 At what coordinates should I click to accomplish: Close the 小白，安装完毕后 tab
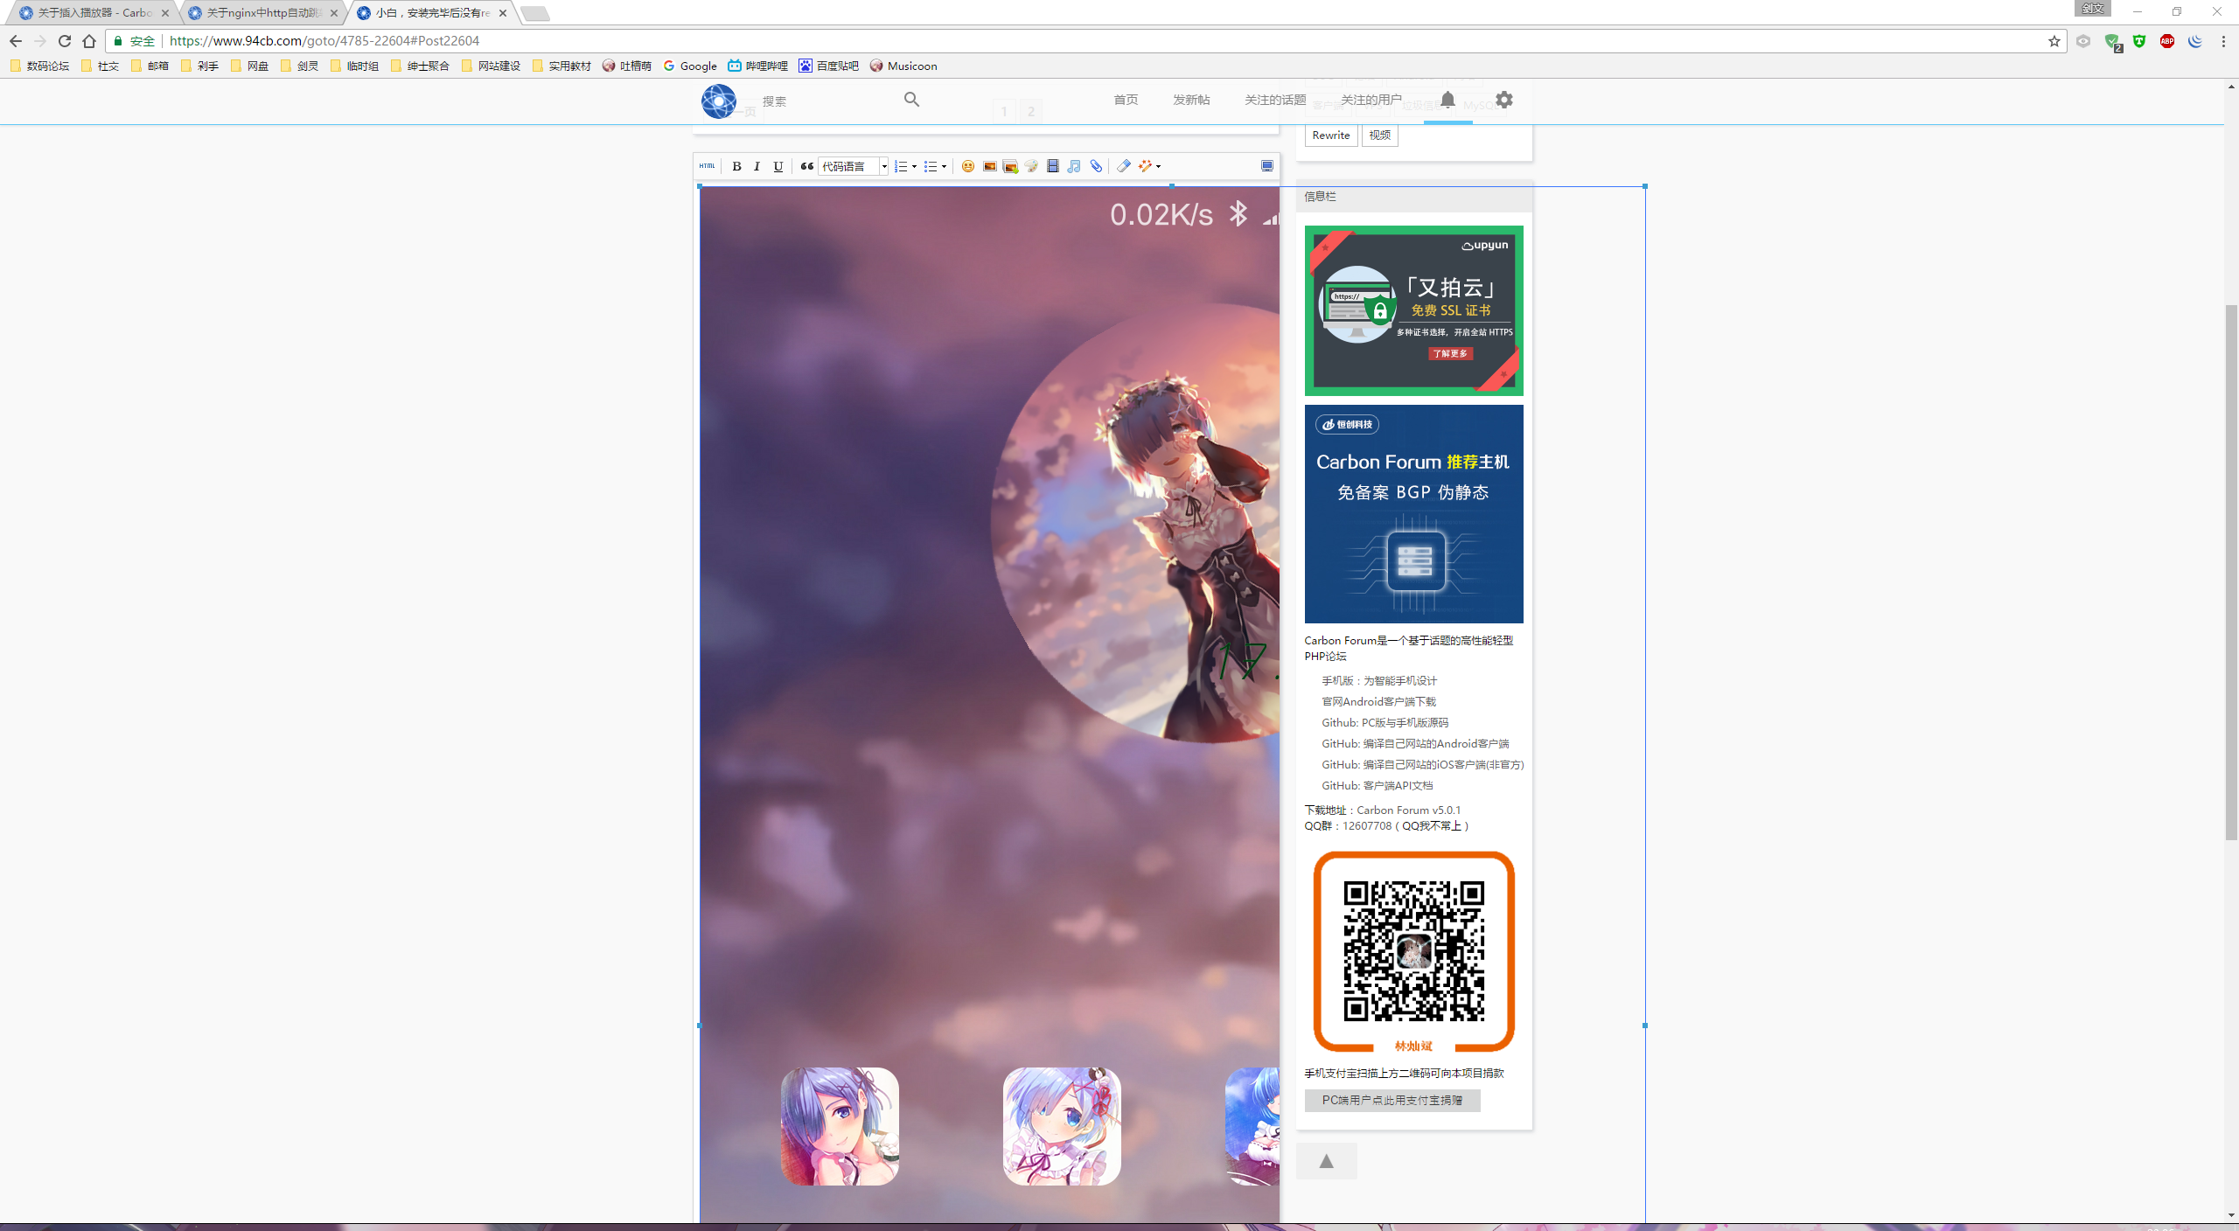point(503,13)
